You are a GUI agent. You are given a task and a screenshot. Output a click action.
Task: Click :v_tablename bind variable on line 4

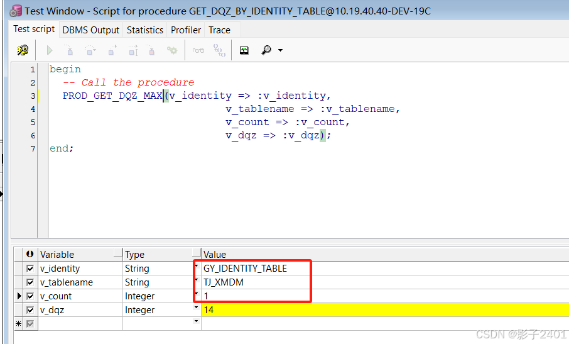[357, 109]
